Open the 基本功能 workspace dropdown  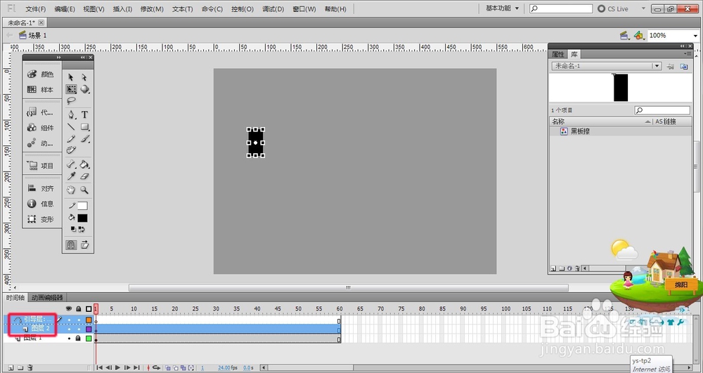click(x=502, y=8)
